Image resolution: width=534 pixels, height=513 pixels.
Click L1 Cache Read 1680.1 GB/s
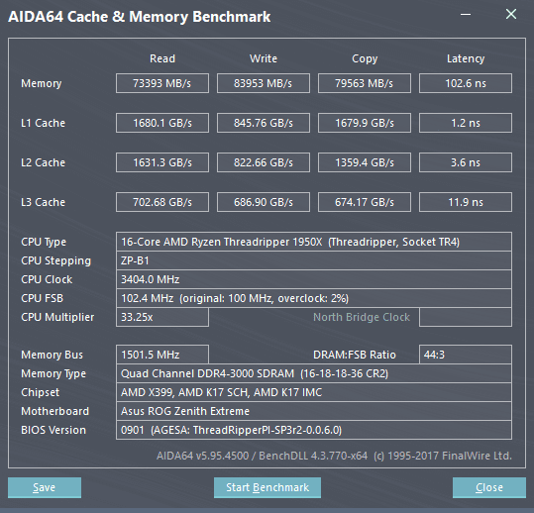point(162,123)
